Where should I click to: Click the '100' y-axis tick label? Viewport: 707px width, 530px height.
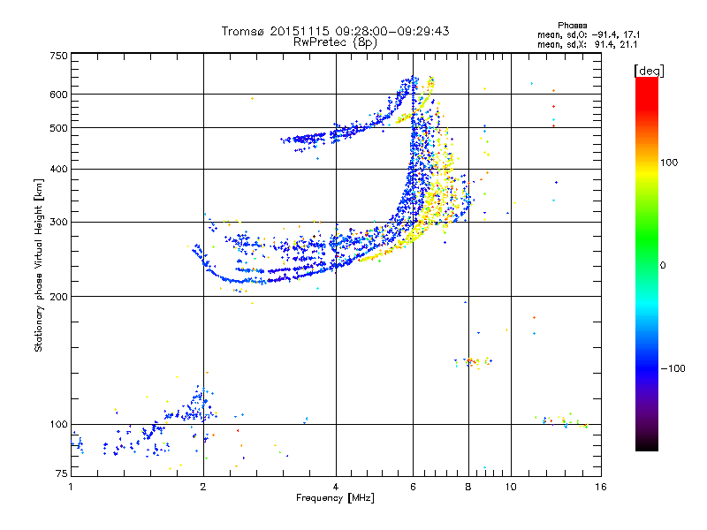58,425
